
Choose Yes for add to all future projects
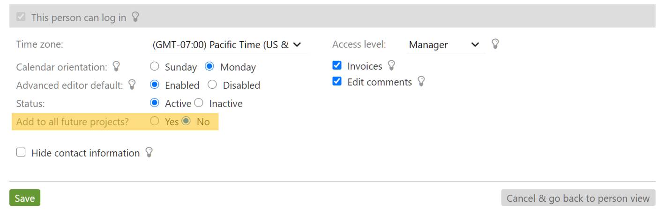click(155, 121)
